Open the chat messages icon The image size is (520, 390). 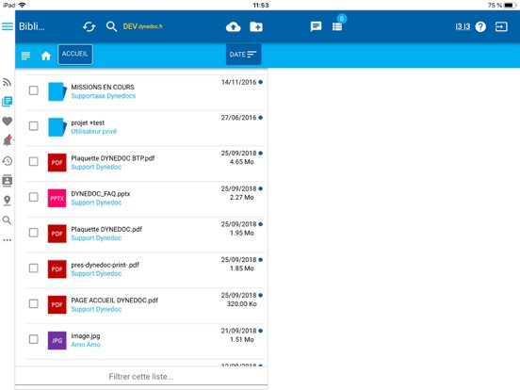(316, 26)
